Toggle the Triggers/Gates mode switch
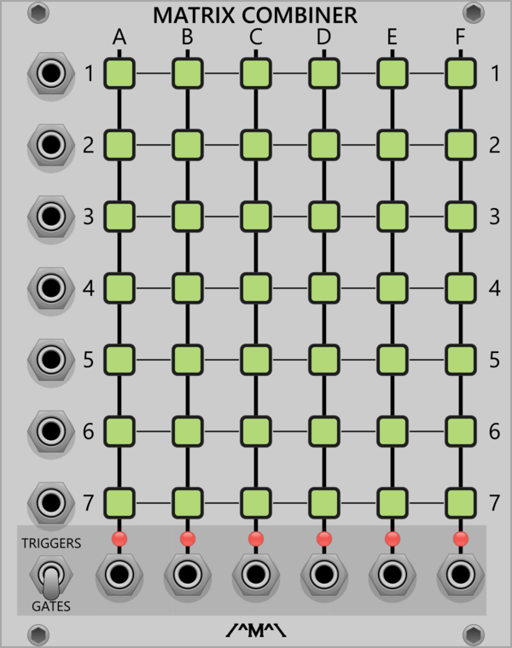 (51, 577)
